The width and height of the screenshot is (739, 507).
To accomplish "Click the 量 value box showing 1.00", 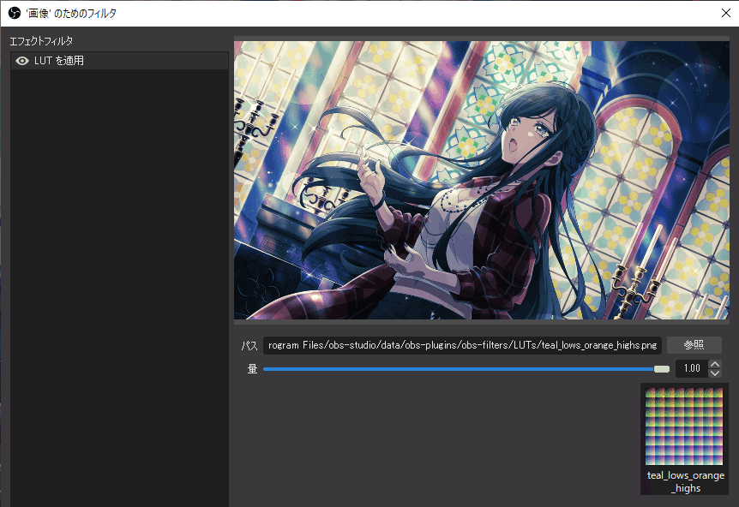I will [x=692, y=368].
